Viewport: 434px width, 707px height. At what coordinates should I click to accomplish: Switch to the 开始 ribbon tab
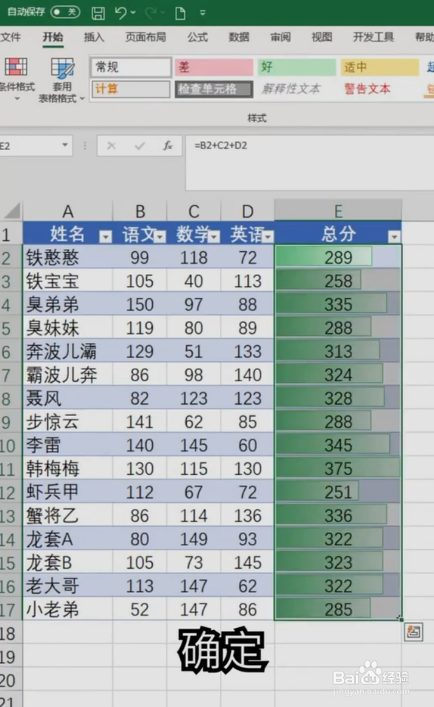pyautogui.click(x=53, y=37)
